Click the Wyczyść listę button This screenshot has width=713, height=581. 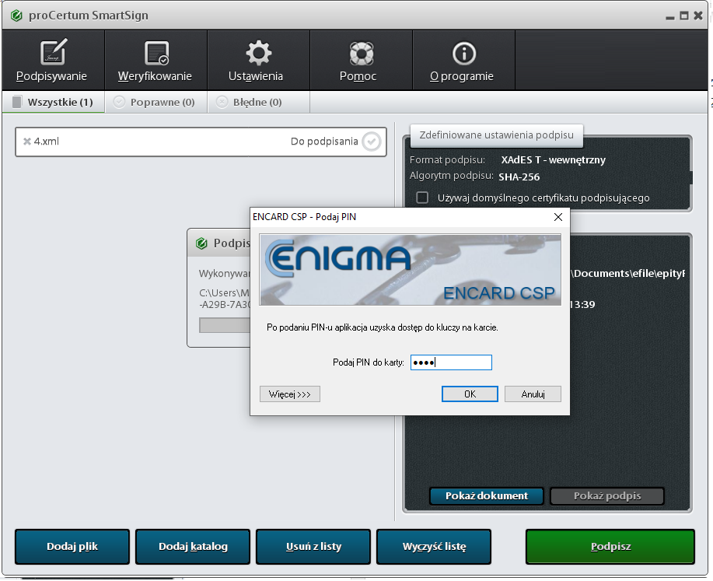(x=434, y=547)
